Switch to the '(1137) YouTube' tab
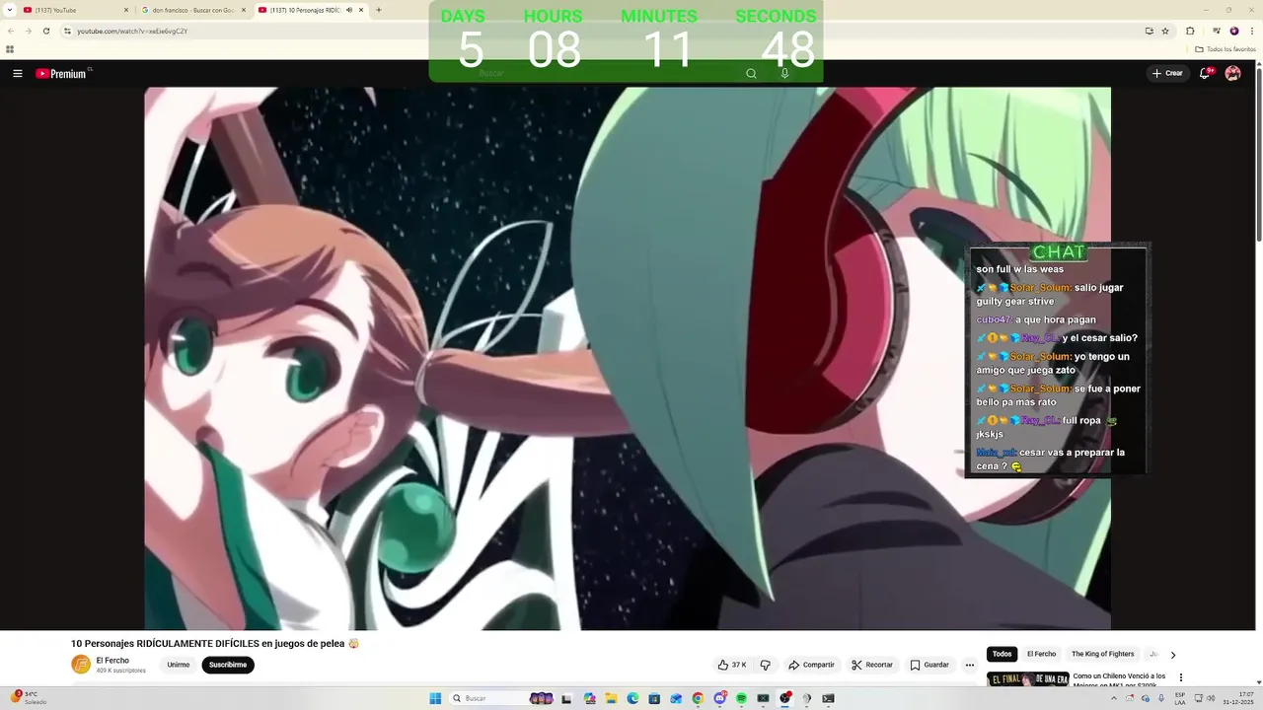This screenshot has width=1263, height=710. tap(74, 10)
